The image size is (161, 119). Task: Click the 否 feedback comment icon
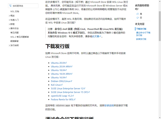138,18
